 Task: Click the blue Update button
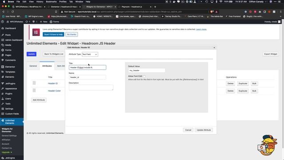coord(32,54)
